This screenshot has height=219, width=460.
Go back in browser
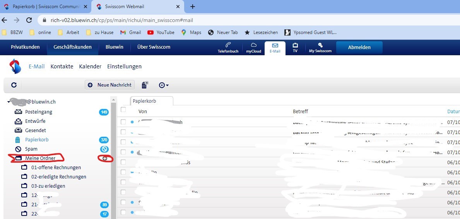coord(4,20)
